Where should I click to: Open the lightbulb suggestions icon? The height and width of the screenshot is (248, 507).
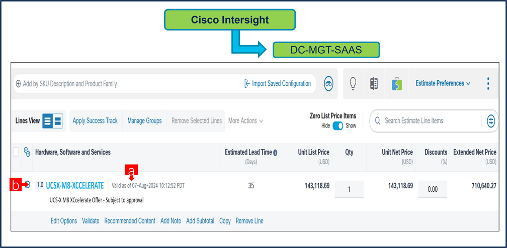(353, 83)
